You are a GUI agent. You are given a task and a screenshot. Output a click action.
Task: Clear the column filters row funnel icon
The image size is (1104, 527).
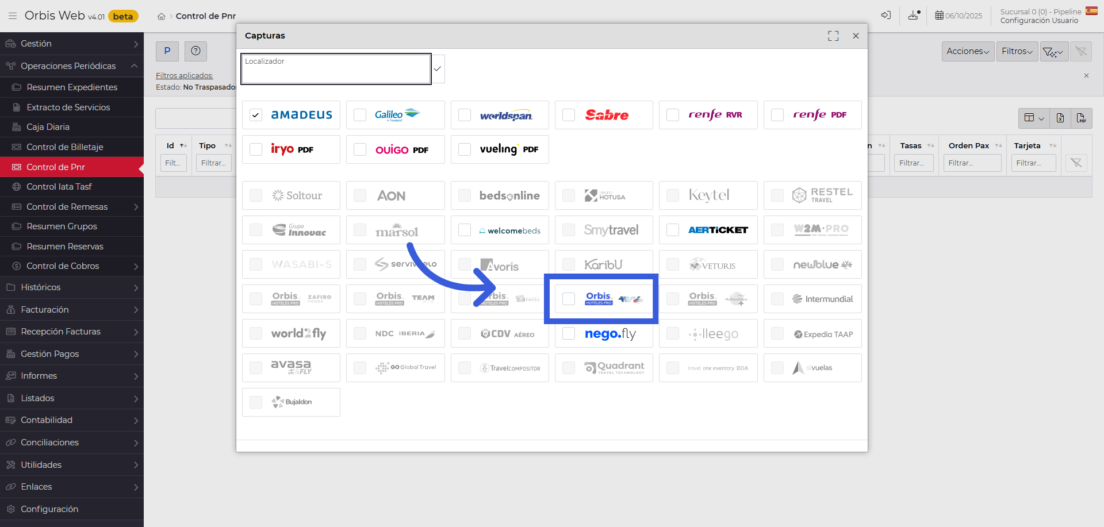[1076, 163]
